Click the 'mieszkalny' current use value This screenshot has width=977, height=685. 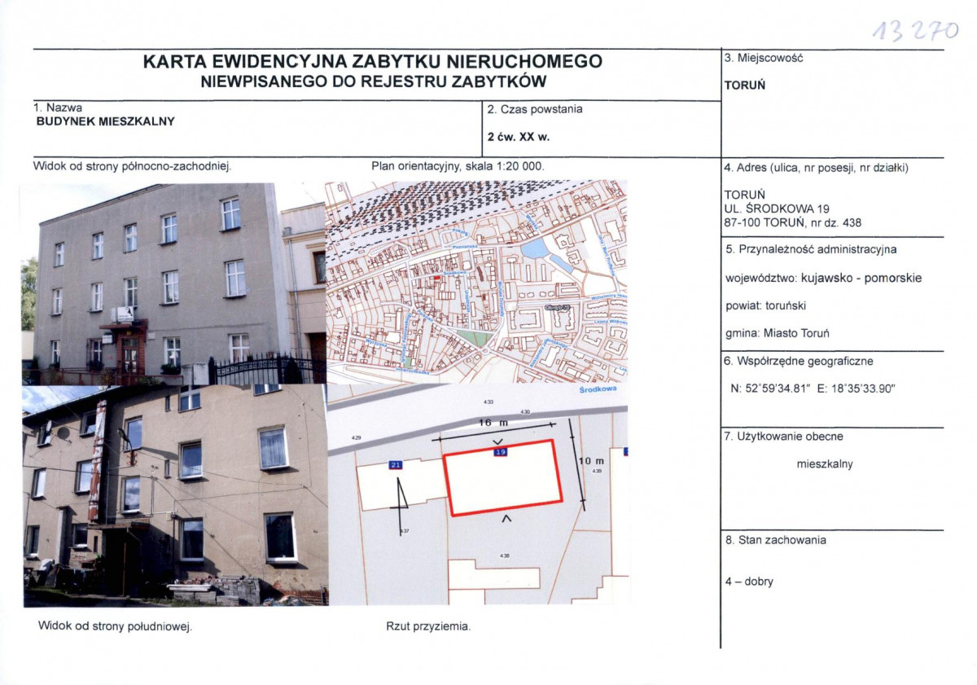(825, 464)
